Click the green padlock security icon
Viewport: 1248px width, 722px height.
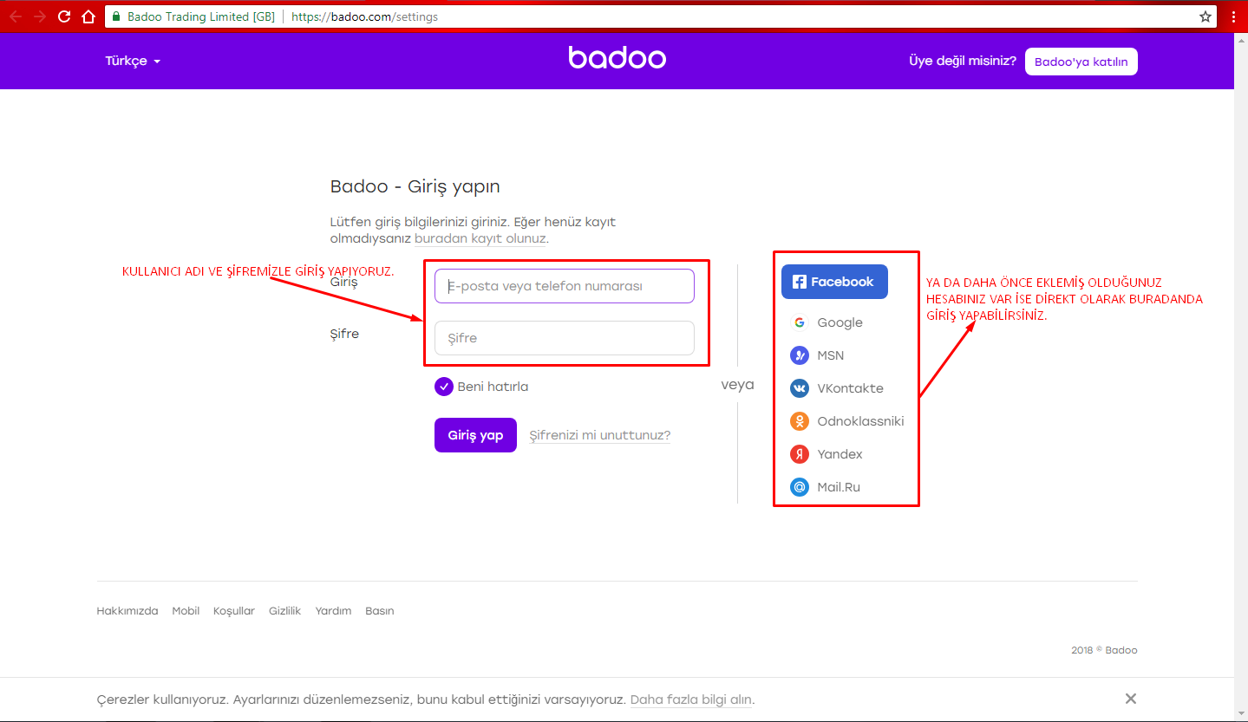[x=116, y=16]
